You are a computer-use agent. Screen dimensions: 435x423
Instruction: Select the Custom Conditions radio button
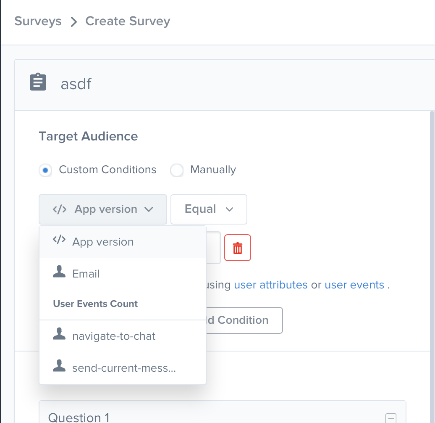click(45, 170)
